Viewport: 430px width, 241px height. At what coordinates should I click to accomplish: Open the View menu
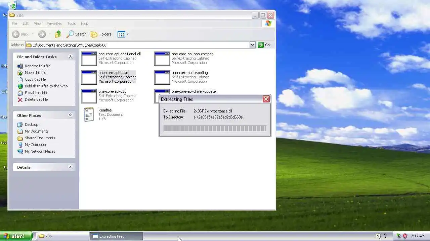point(38,23)
